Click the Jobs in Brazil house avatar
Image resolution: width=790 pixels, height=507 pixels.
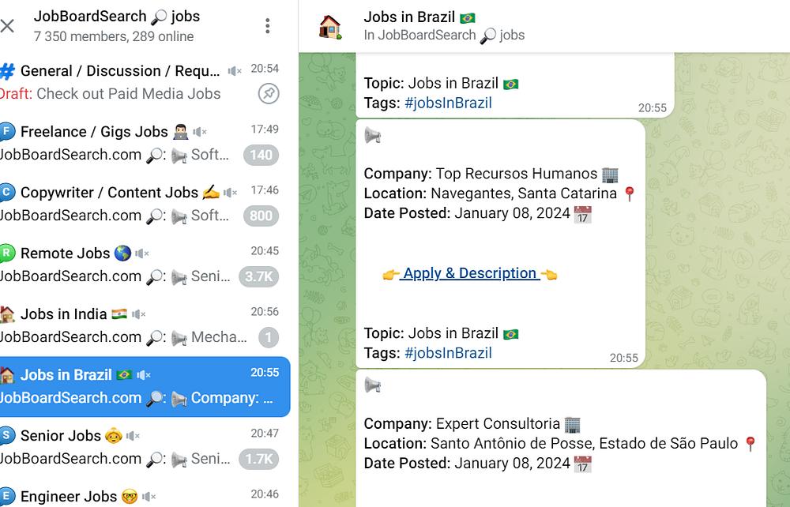330,26
